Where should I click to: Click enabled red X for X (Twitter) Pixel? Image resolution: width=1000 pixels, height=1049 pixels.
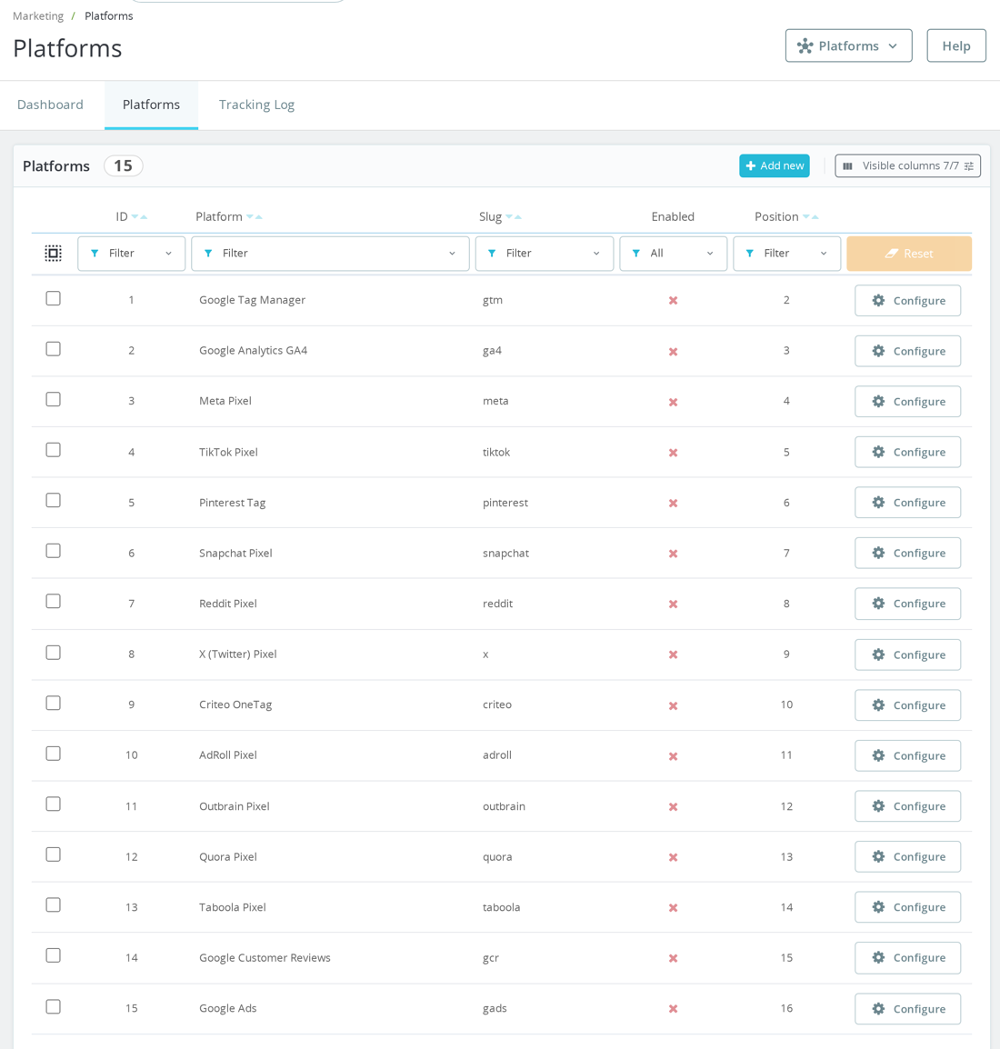(673, 654)
